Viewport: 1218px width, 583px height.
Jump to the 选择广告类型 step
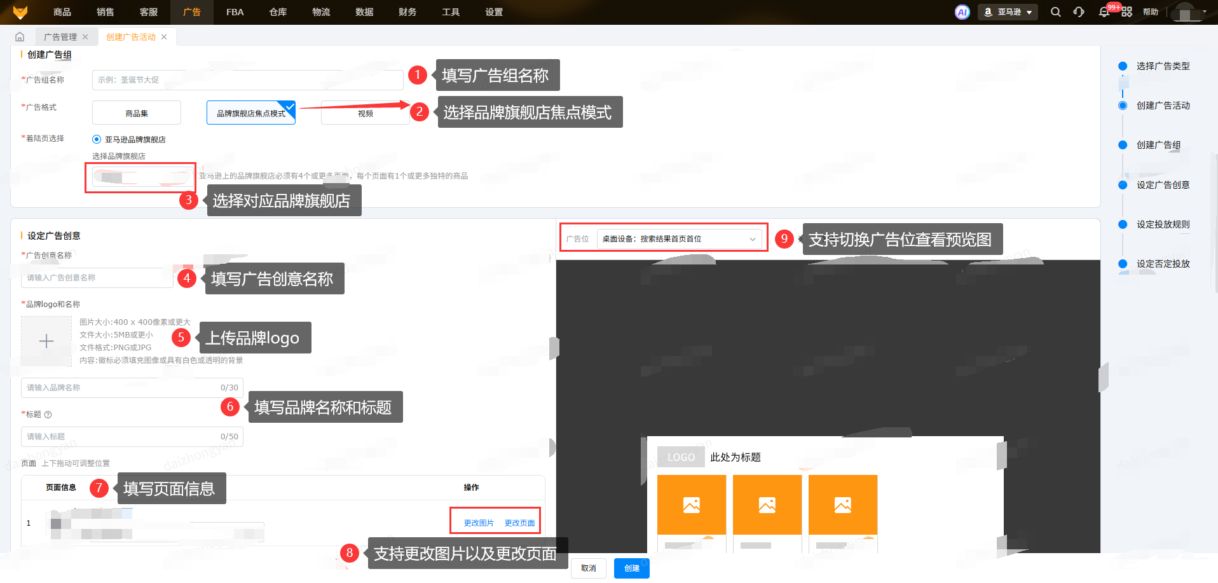(x=1163, y=66)
